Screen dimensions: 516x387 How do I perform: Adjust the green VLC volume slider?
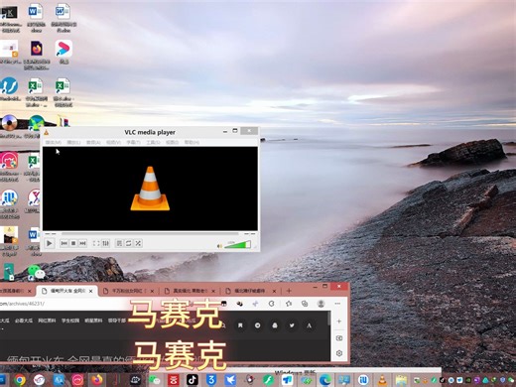[x=237, y=245]
